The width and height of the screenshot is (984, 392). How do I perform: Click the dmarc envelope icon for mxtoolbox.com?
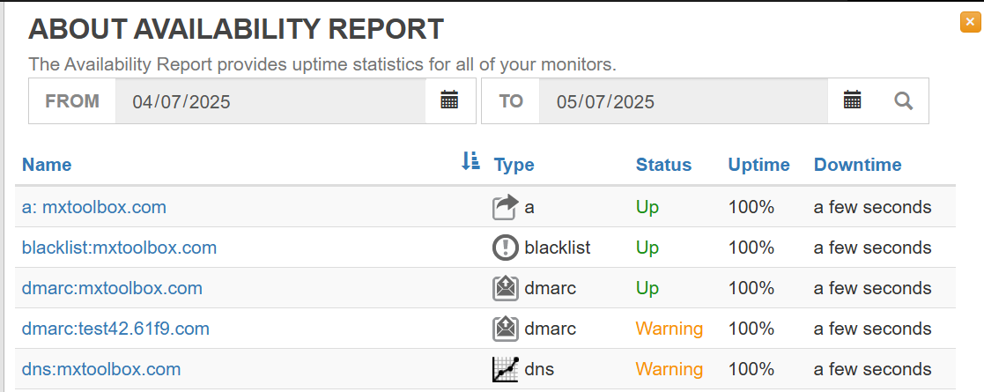[x=505, y=289]
